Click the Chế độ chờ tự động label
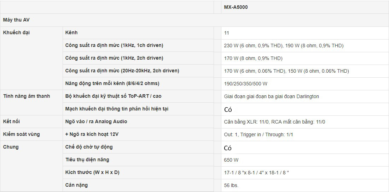Viewport: 389px width, 192px height. 89,147
